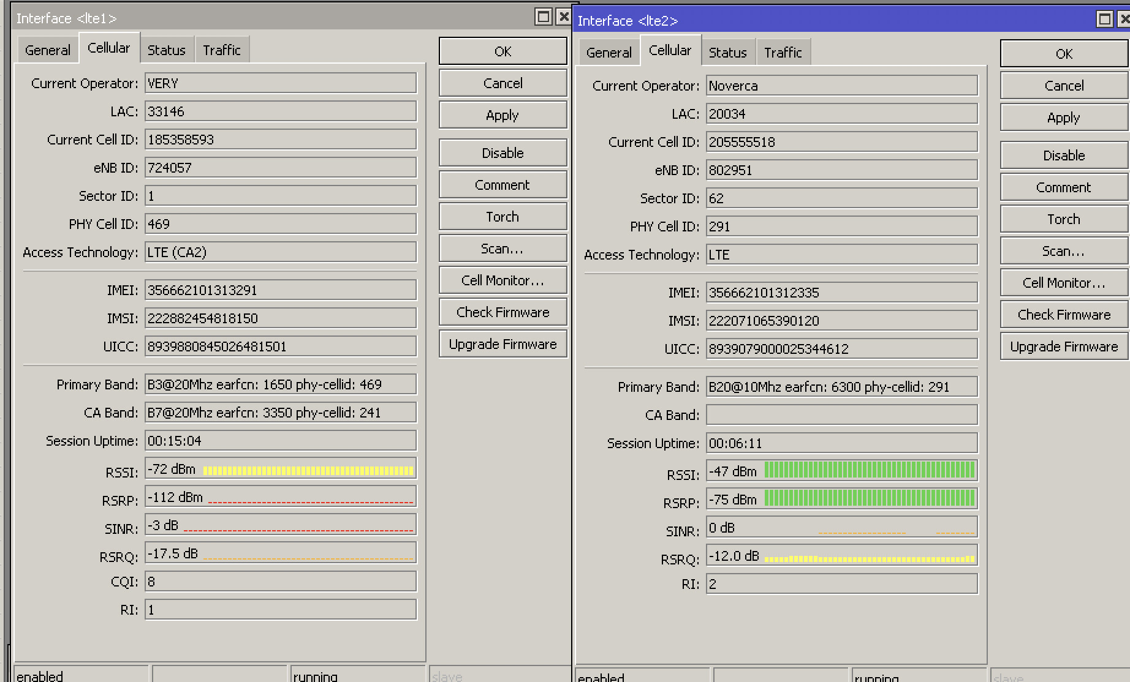The height and width of the screenshot is (682, 1130).
Task: Click the Session Uptime field of lte2
Action: (841, 443)
